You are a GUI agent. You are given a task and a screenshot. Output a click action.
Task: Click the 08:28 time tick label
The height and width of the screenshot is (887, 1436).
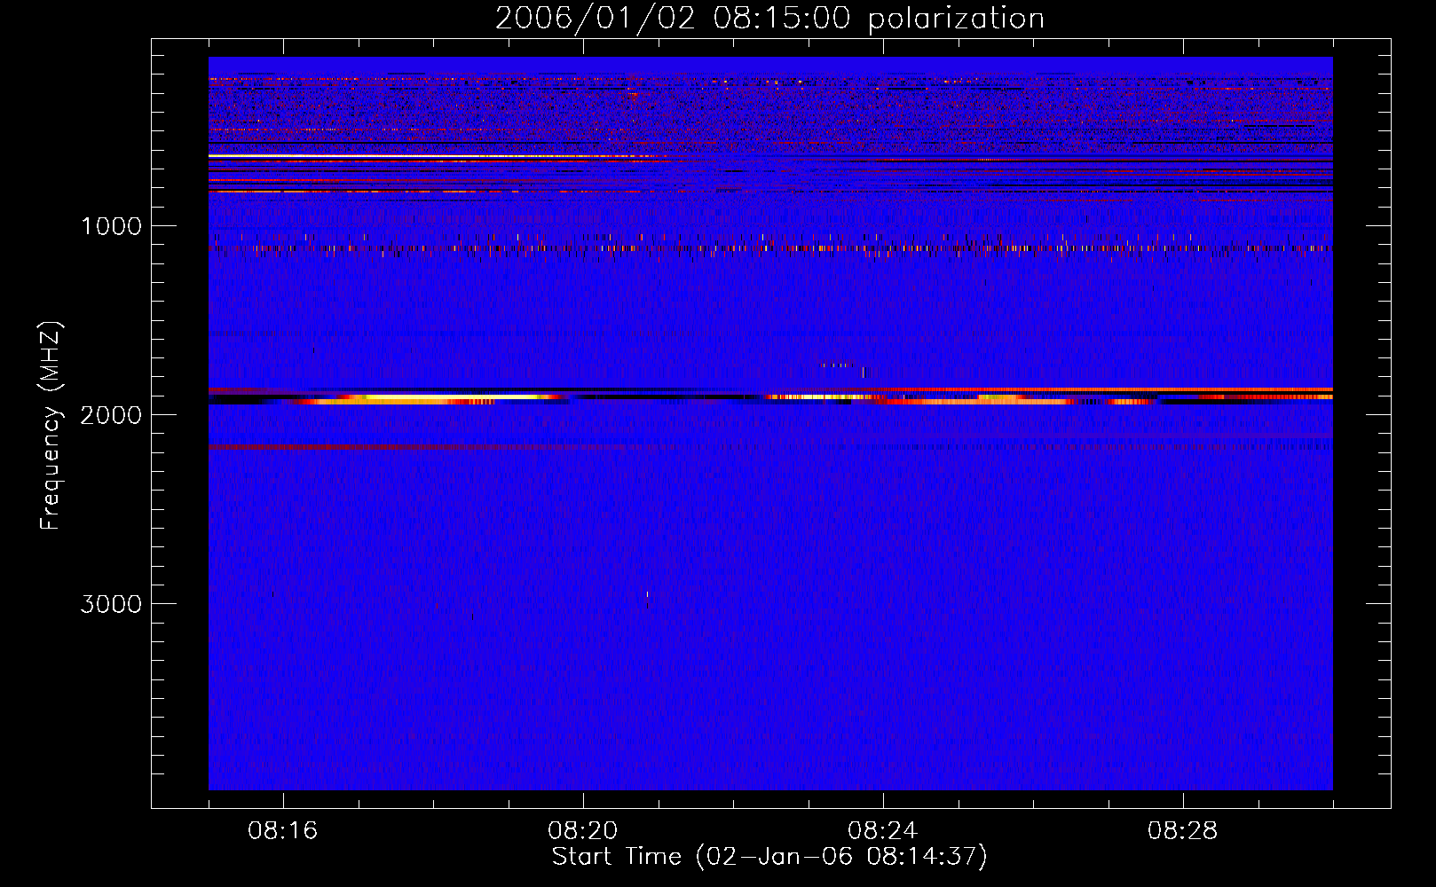(x=1183, y=831)
